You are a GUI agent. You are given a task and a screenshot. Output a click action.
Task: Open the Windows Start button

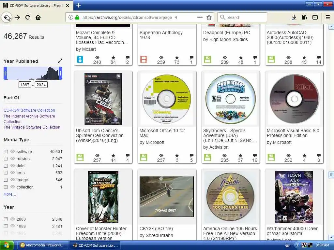pyautogui.click(x=7, y=245)
